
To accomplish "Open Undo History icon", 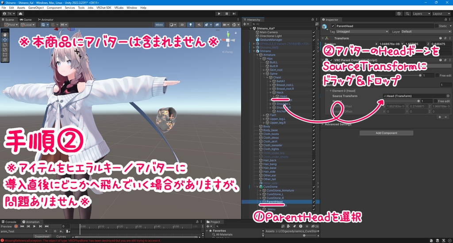I will tap(399, 14).
